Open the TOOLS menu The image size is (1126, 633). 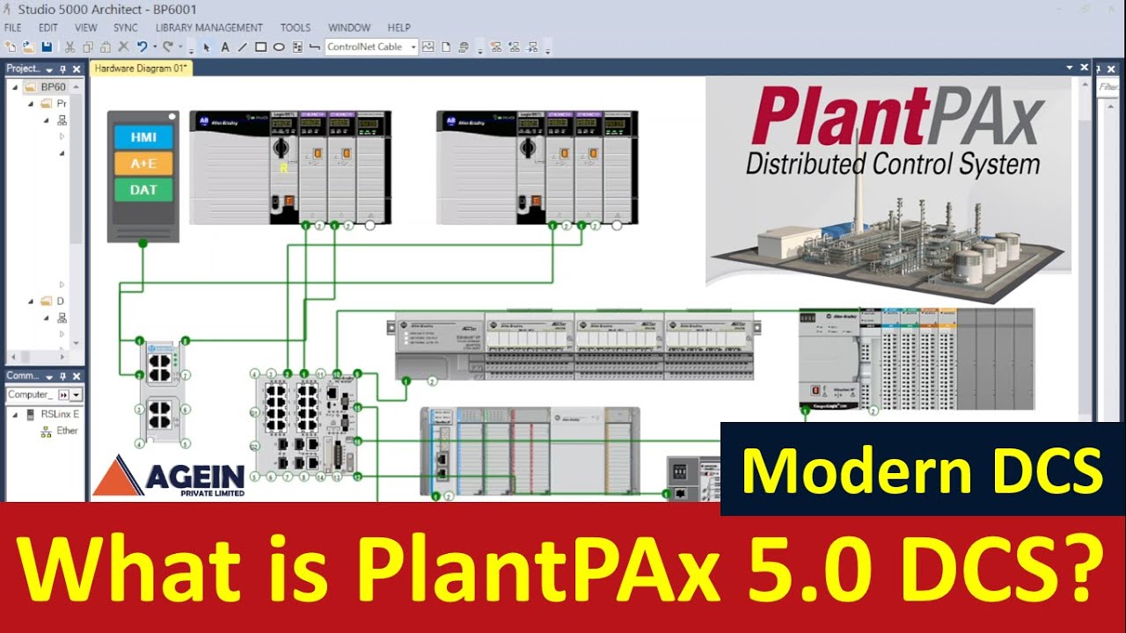click(x=296, y=27)
